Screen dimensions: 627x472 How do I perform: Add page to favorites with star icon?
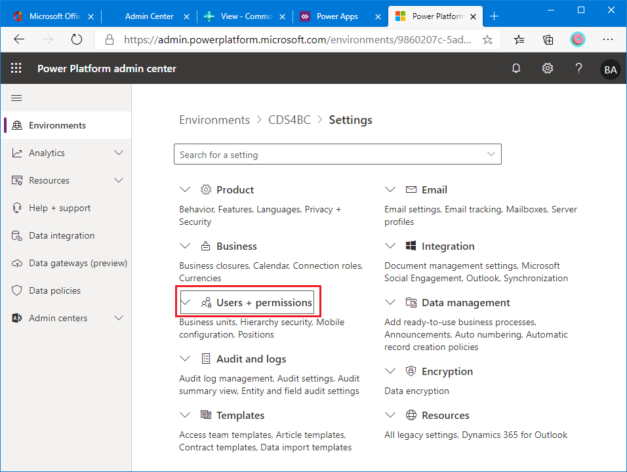click(x=487, y=39)
